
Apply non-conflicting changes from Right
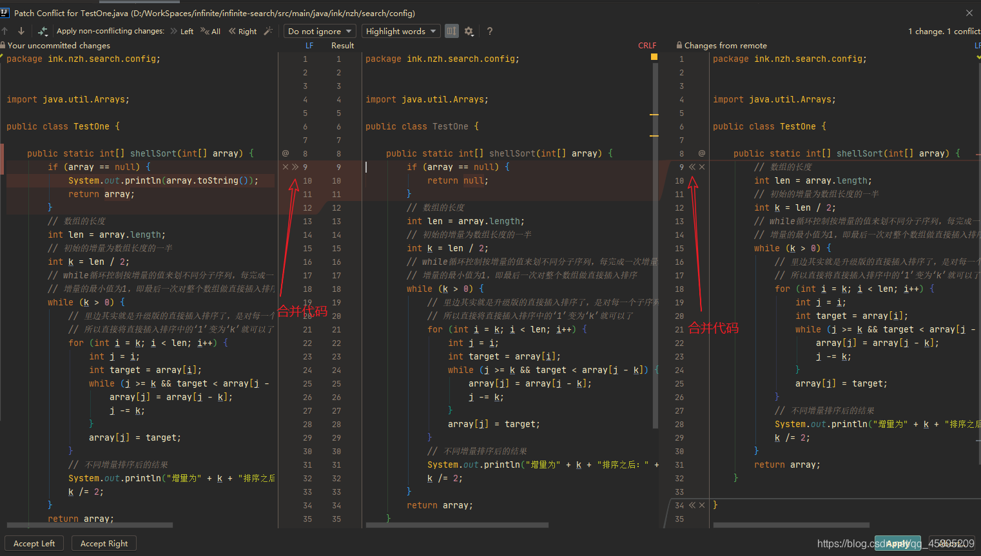[x=242, y=31]
